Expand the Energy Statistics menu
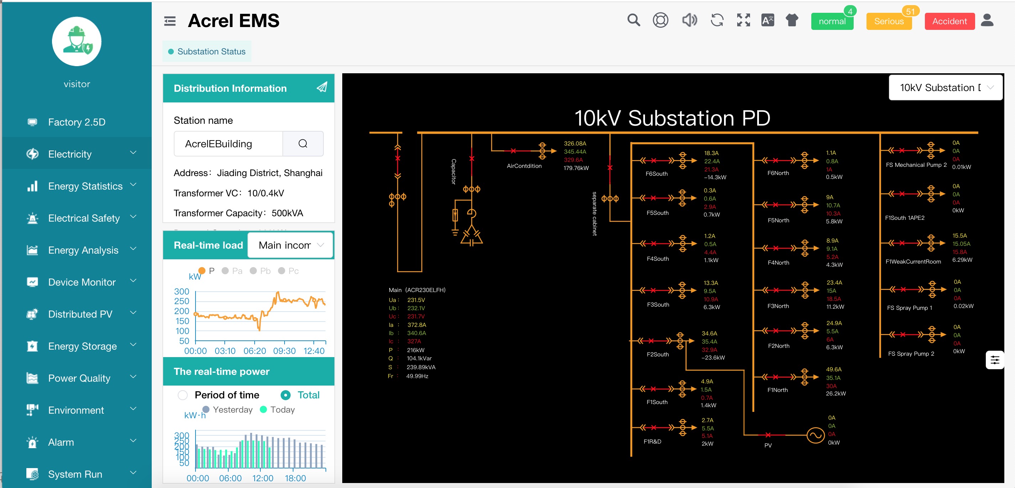1015x488 pixels. 85,186
